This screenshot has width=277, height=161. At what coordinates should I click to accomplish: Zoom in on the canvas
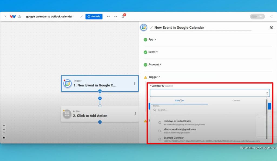click(4, 125)
